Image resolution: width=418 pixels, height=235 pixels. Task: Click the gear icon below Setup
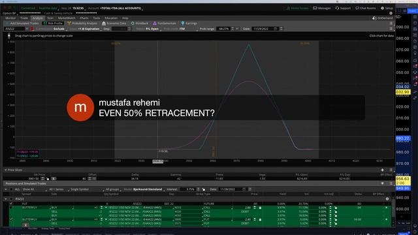click(x=391, y=13)
